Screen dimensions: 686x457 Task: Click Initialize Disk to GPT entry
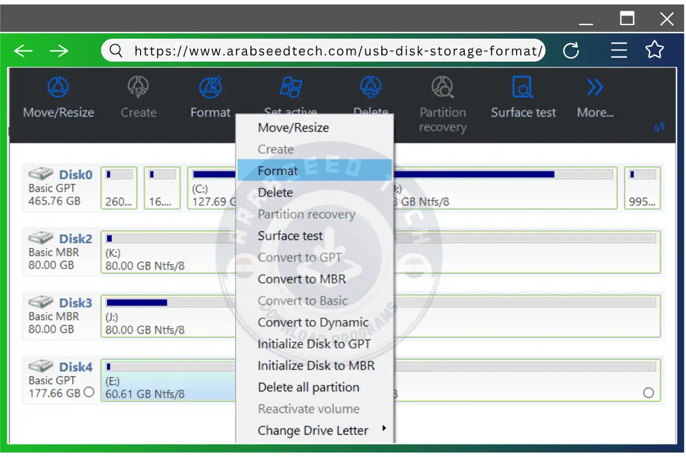(314, 344)
